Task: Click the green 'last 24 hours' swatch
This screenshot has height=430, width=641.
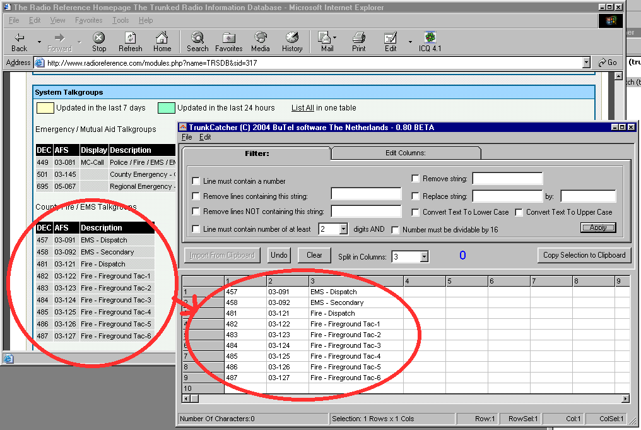Action: [x=167, y=108]
